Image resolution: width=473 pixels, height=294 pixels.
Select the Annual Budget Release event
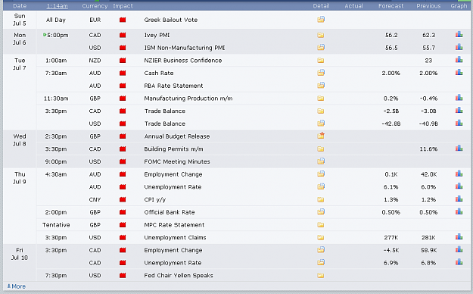177,136
